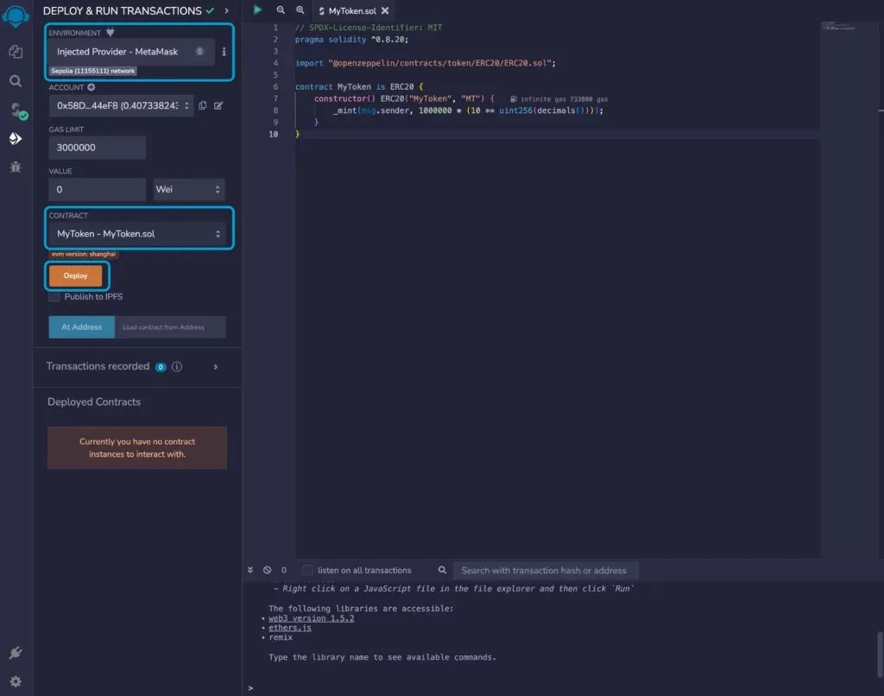Viewport: 884px width, 696px height.
Task: Click the plug icon next to ENVIRONMENT
Action: 110,32
